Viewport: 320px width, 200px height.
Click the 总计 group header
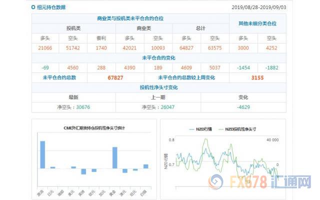pos(200,28)
